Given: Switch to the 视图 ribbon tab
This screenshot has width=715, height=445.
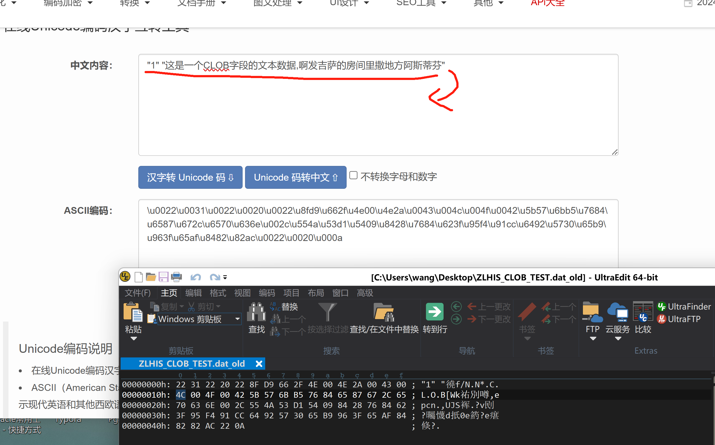Looking at the screenshot, I should (242, 293).
